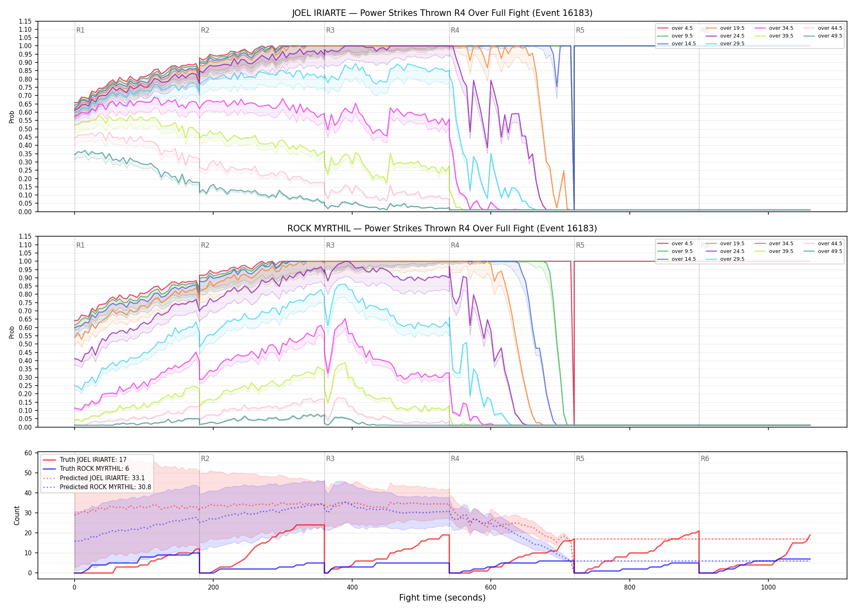This screenshot has width=856, height=612.
Task: Click the '1.15' y-tick on the JOEL IRIARTE chart
Action: pyautogui.click(x=25, y=22)
